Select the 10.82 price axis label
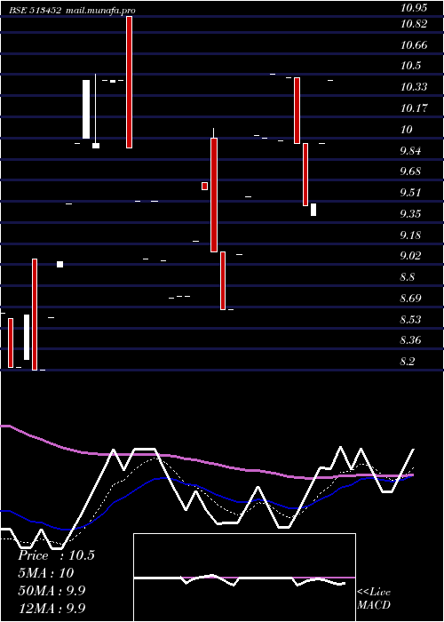Screen dimensions: 444x622 tap(414, 24)
